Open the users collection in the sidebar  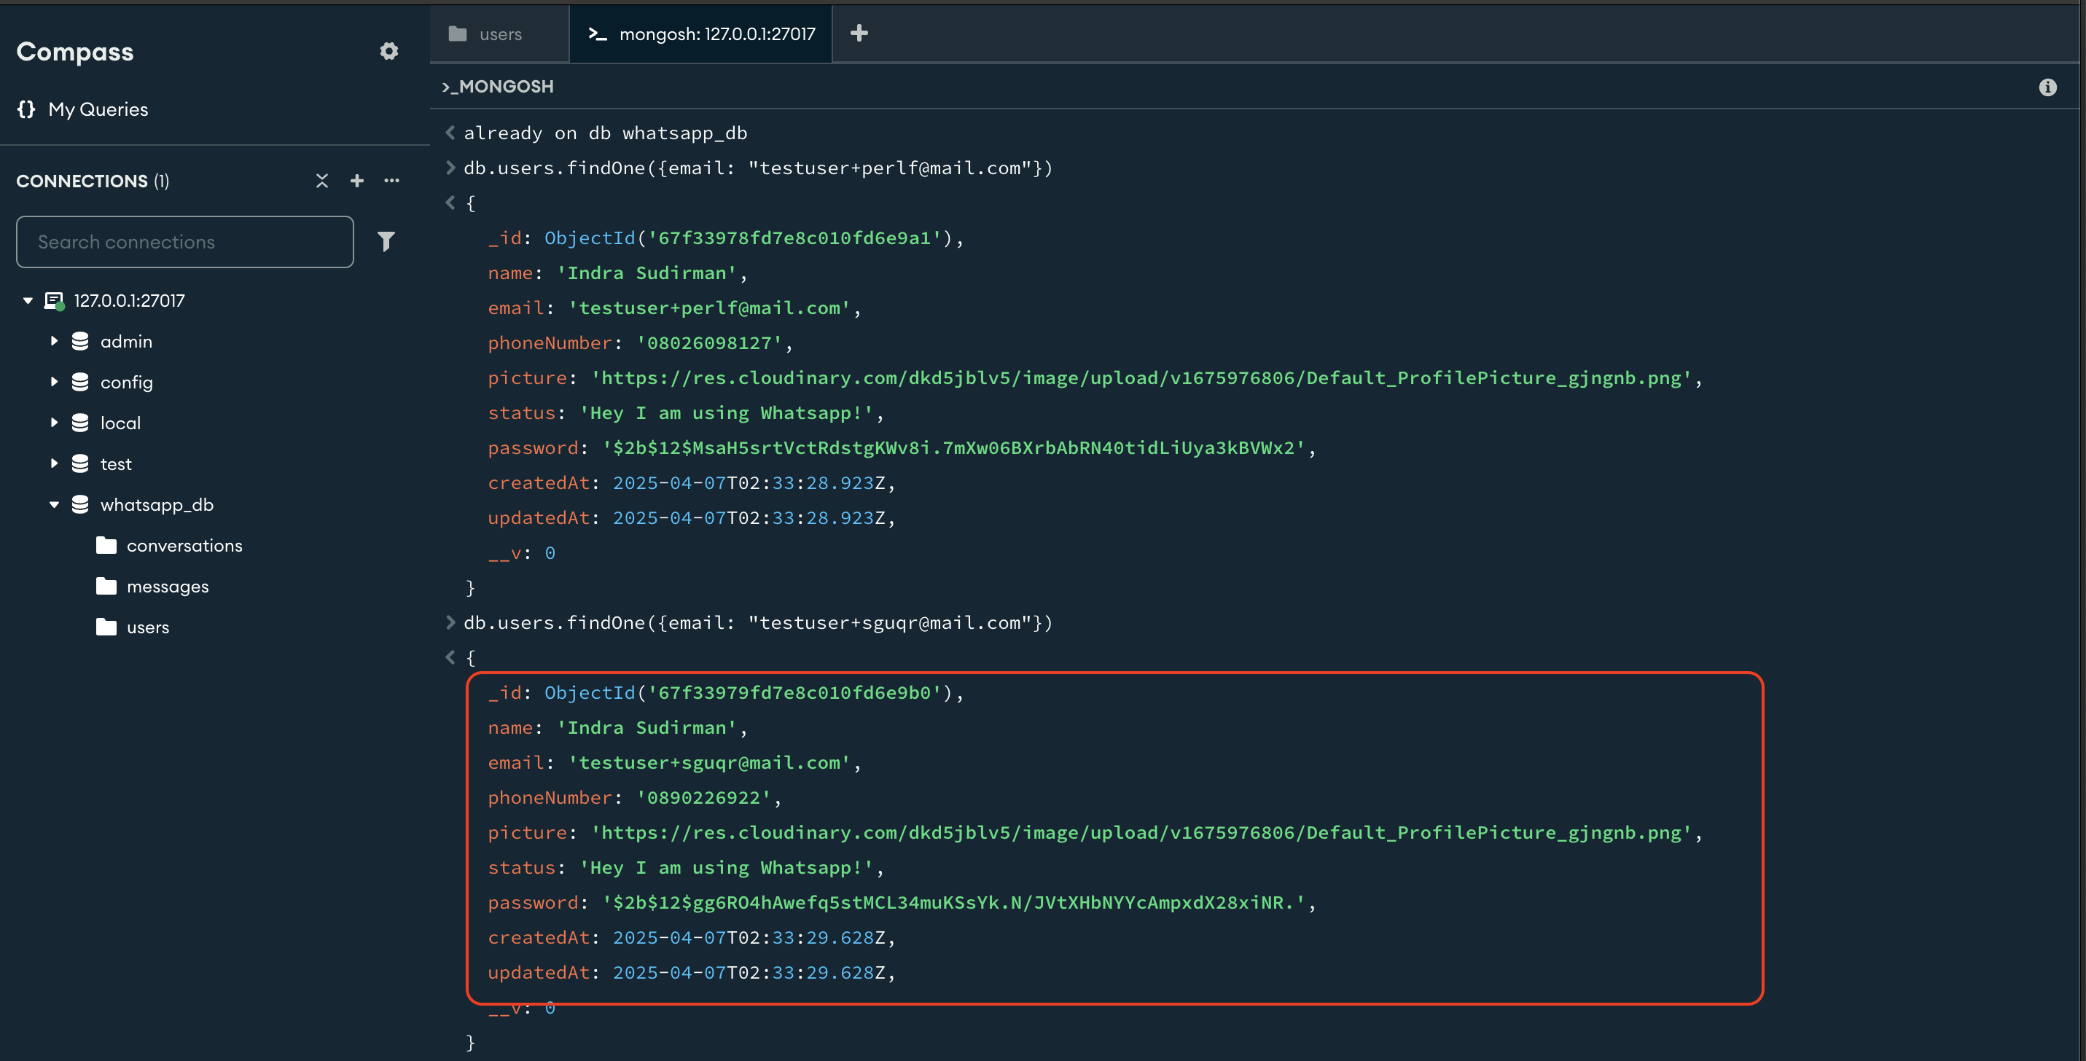tap(148, 627)
